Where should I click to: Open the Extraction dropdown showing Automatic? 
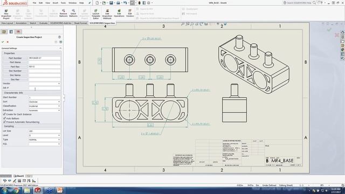(44, 110)
